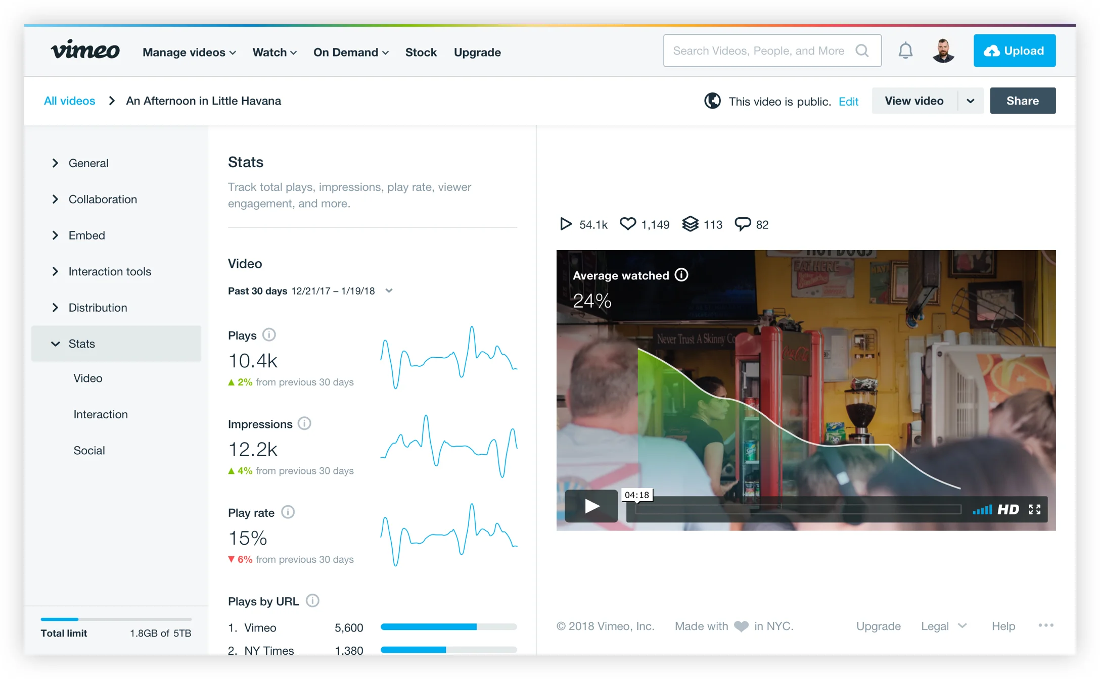Click the heart in footer
The height and width of the screenshot is (679, 1100).
click(741, 626)
